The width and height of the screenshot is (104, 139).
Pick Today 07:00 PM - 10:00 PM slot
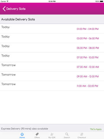click(x=52, y=57)
